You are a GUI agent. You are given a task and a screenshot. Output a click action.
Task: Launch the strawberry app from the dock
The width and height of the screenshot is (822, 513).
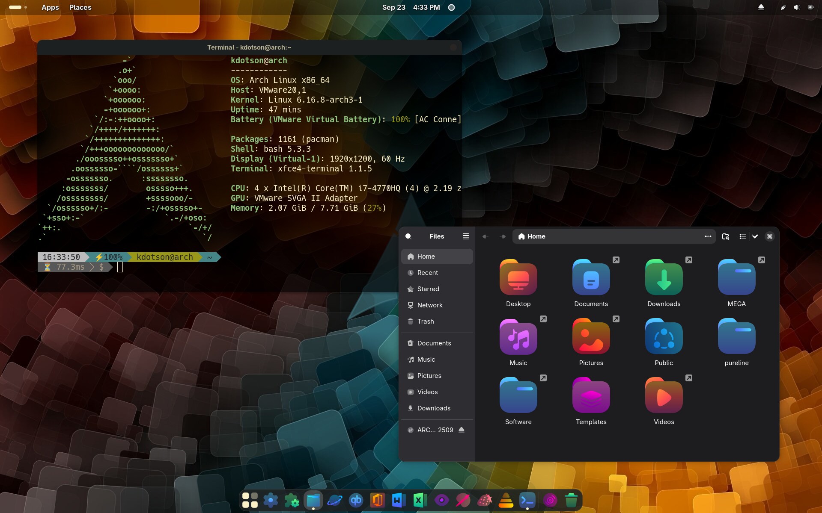[484, 500]
